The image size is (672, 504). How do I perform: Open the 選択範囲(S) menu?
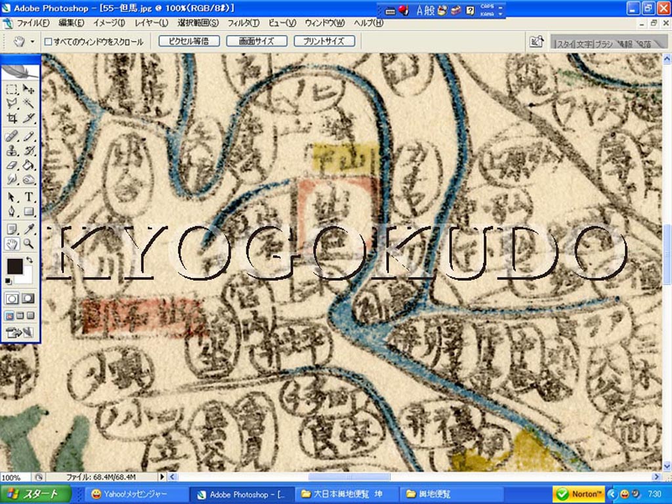[198, 23]
